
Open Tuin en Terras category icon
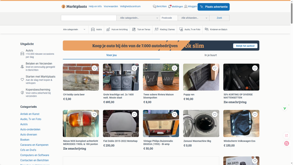134,30
